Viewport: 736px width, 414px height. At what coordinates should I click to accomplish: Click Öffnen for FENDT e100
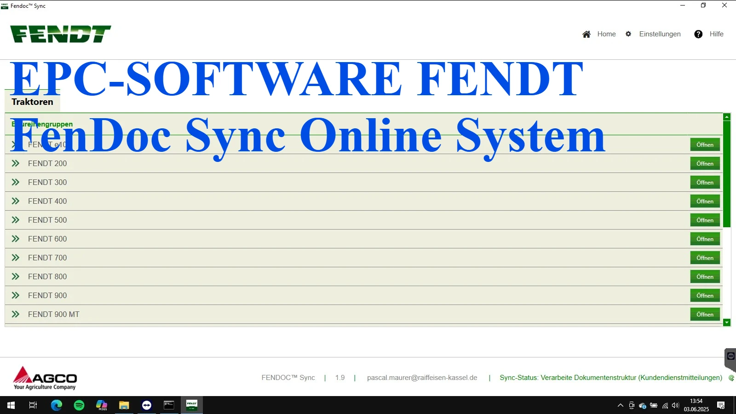(705, 144)
